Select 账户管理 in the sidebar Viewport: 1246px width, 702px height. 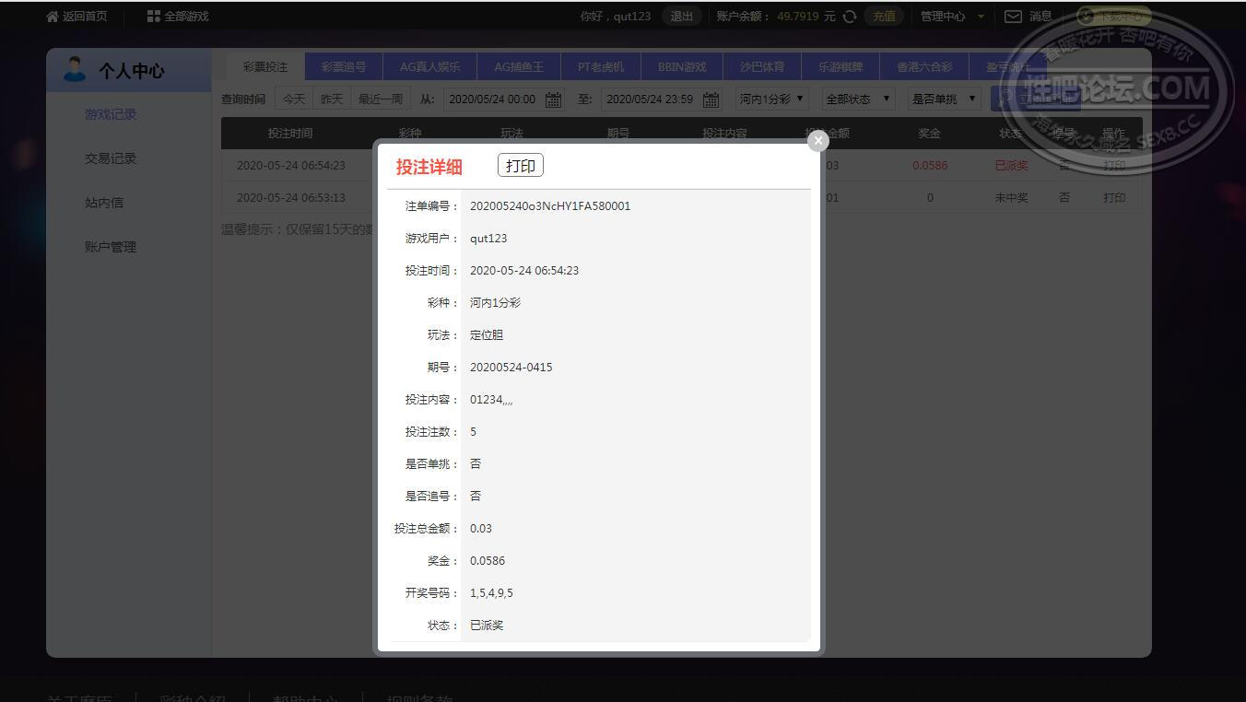click(x=111, y=247)
